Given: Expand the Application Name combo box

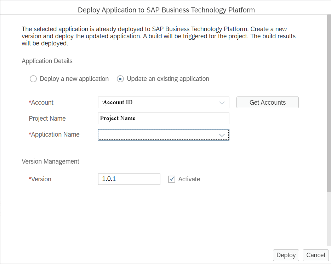Looking at the screenshot, I should 222,135.
